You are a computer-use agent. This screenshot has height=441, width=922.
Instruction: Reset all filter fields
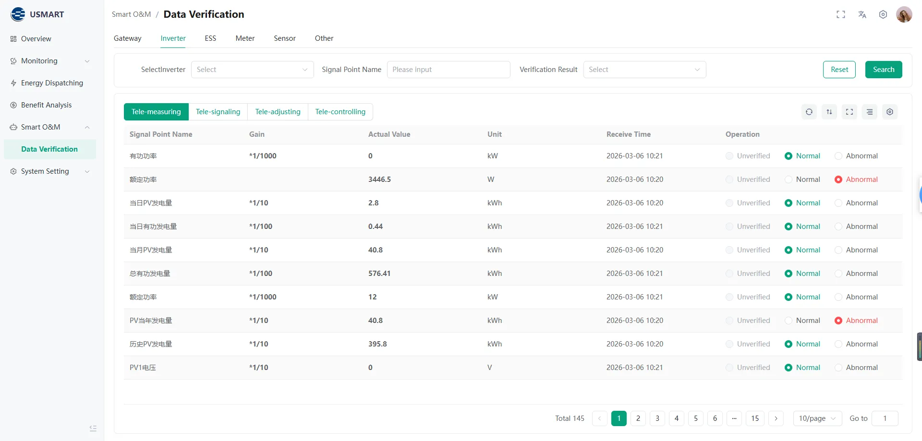point(839,69)
